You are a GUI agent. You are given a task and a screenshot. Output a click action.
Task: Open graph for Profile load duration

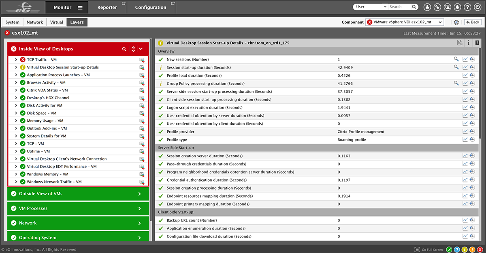(465, 75)
